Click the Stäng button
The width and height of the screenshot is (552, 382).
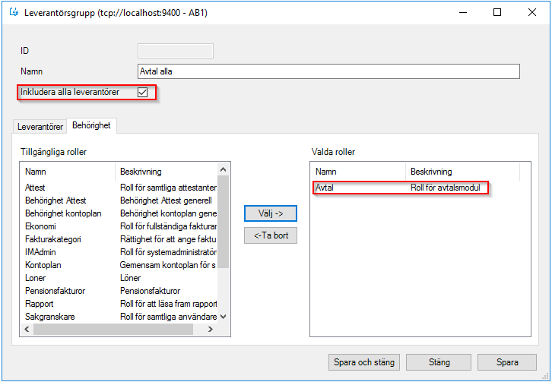439,362
